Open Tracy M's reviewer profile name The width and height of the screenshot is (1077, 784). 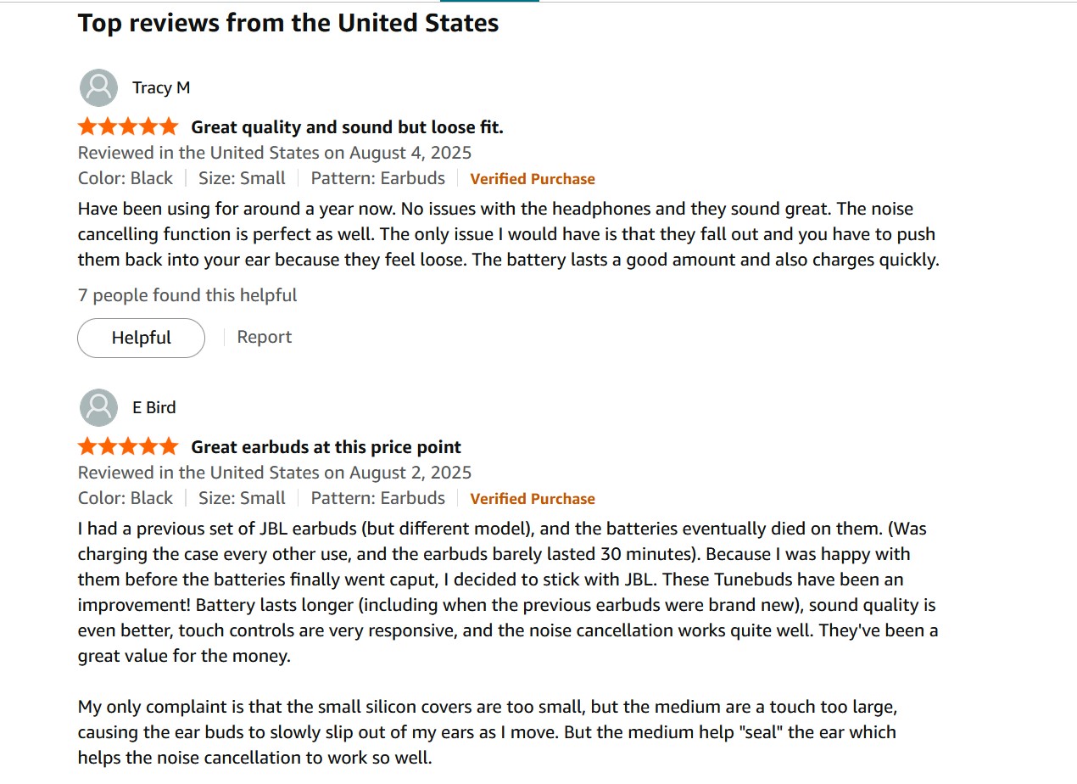click(161, 87)
